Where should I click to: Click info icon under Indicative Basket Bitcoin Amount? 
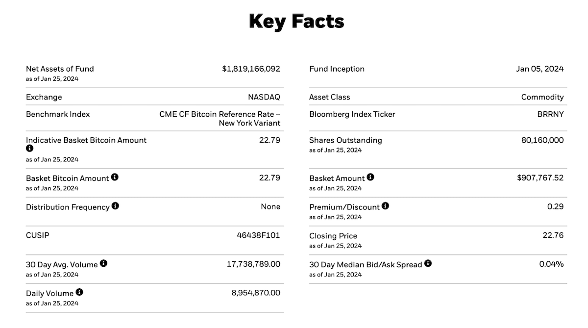coord(29,149)
